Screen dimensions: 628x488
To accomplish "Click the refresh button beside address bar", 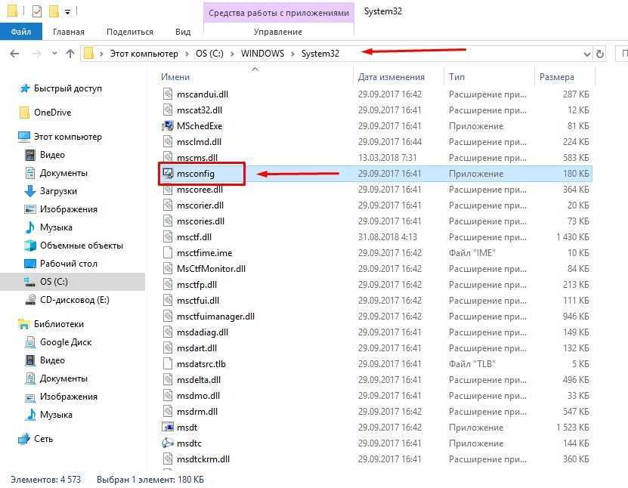I will tap(600, 54).
